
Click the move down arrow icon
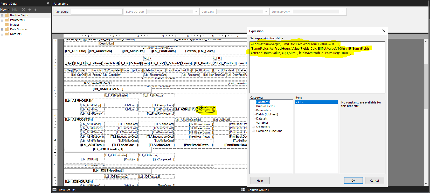coord(36,10)
